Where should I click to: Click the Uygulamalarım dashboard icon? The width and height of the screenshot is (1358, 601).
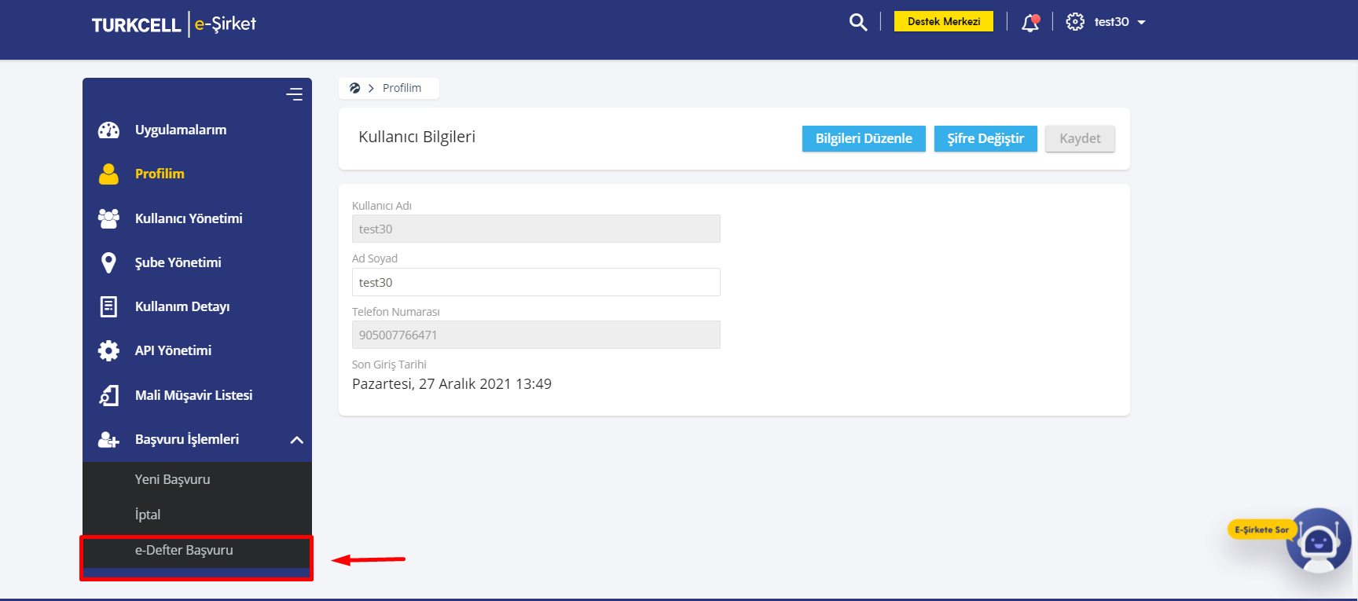108,130
